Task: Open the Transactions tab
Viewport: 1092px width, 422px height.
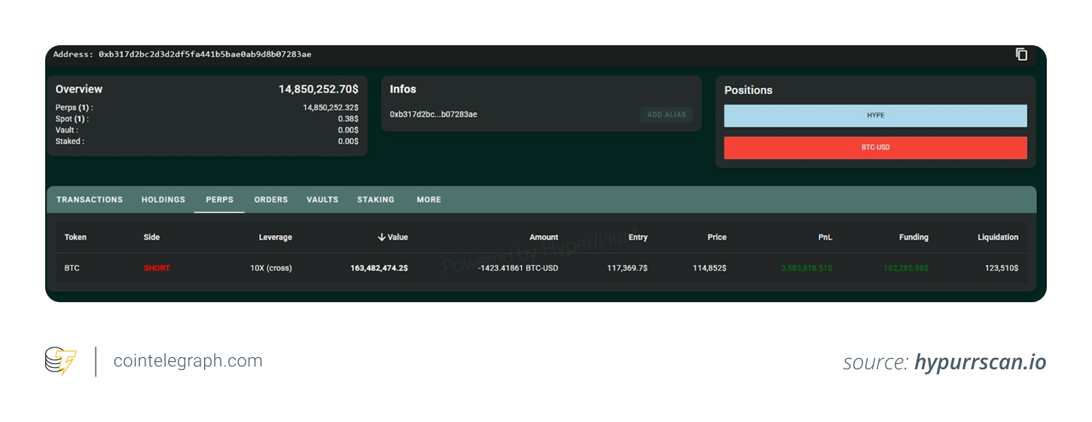Action: 90,200
